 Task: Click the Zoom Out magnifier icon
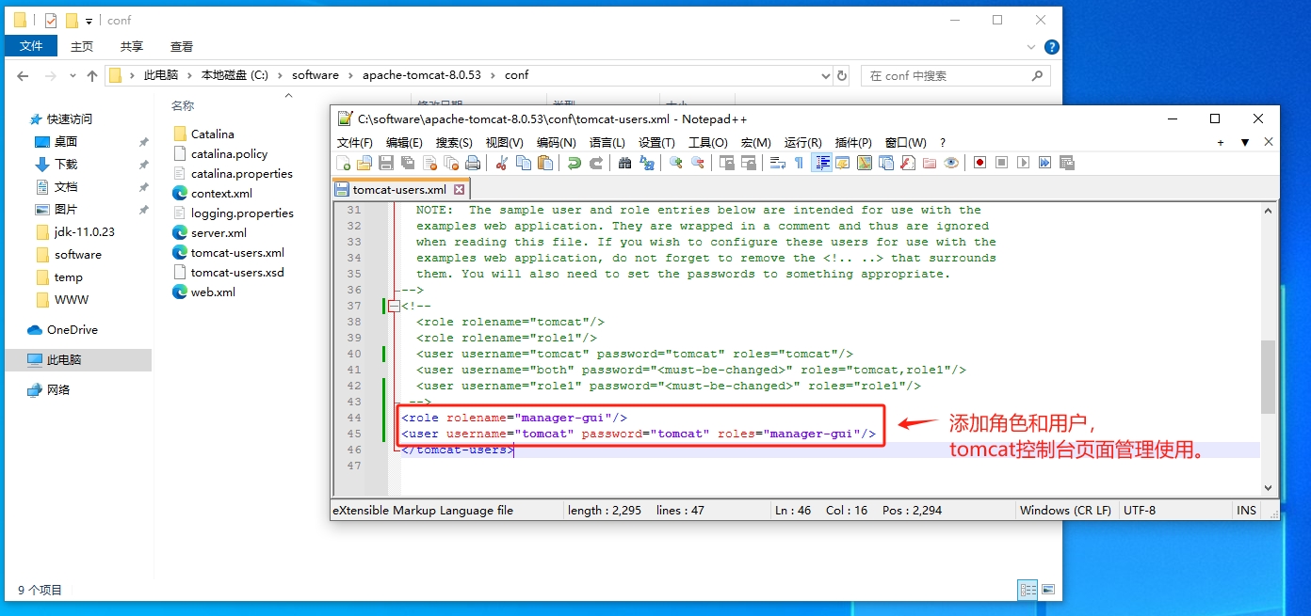click(x=697, y=163)
